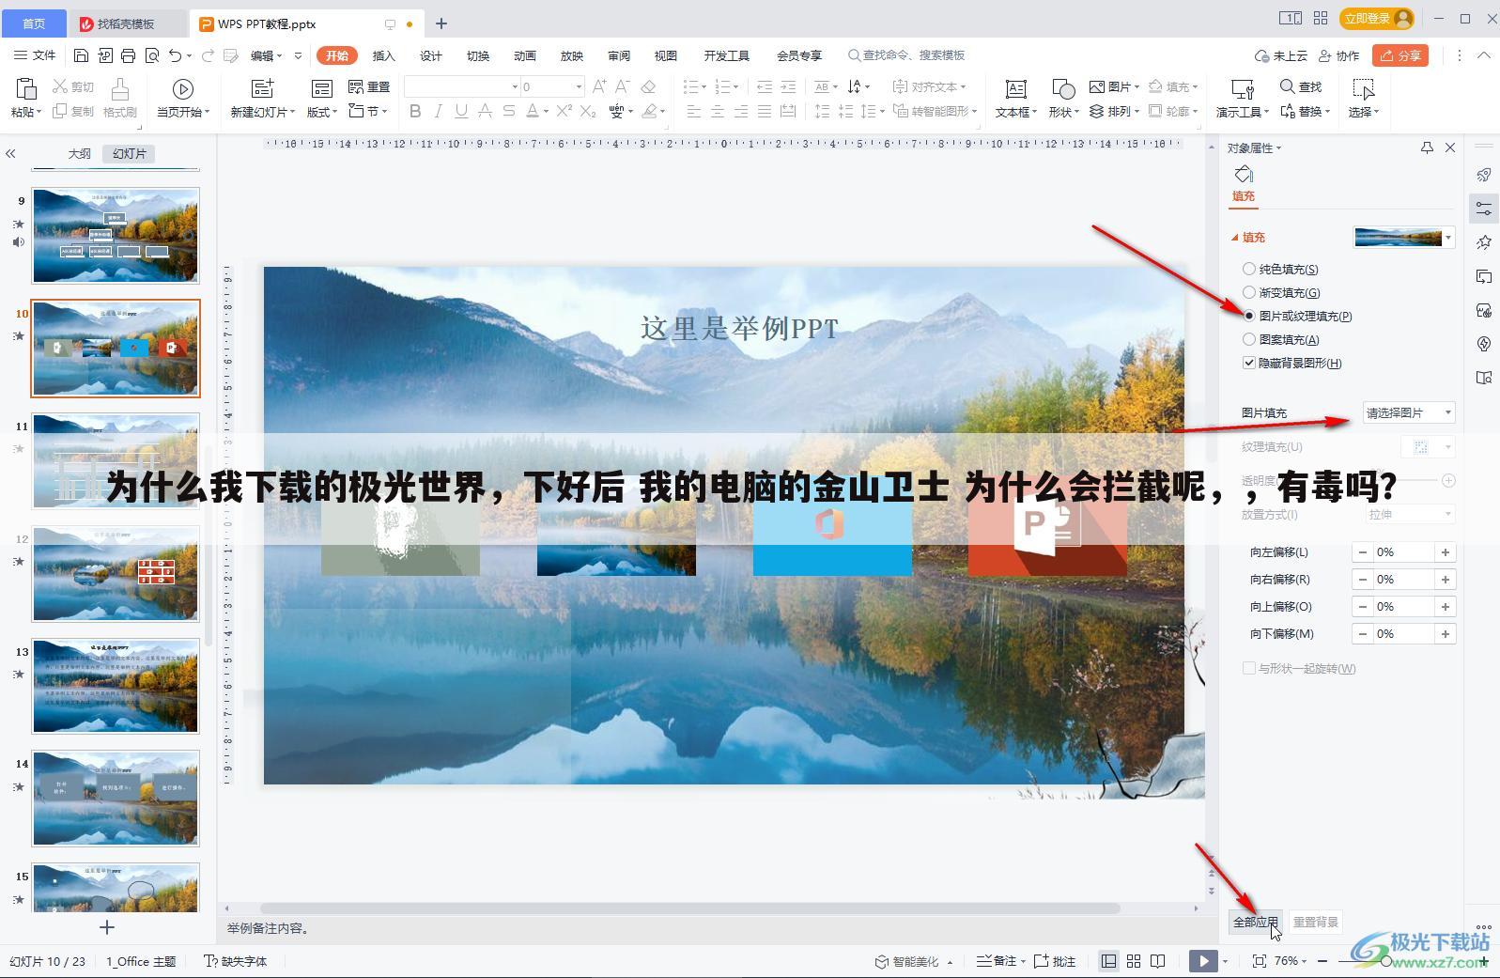Click the Select tool icon
Screen dimensions: 1500x978
(x=1363, y=89)
